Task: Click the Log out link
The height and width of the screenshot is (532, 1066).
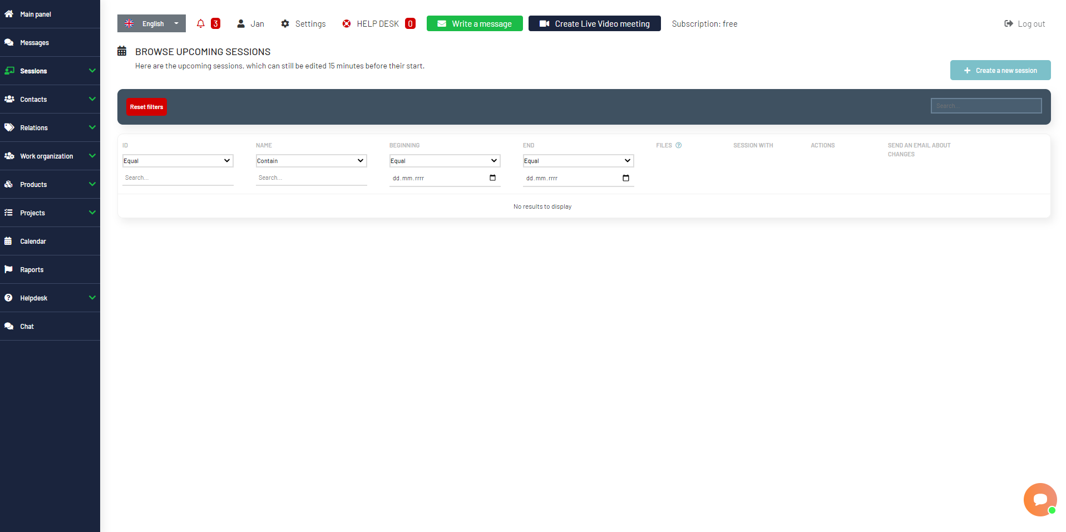Action: 1024,23
